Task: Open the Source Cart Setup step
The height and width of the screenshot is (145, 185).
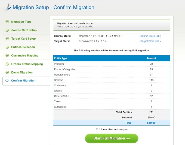Action: (x=24, y=30)
